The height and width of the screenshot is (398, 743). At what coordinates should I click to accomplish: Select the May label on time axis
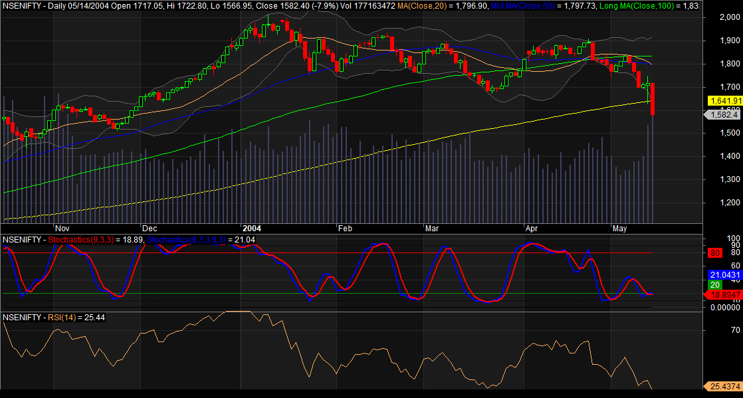[619, 229]
